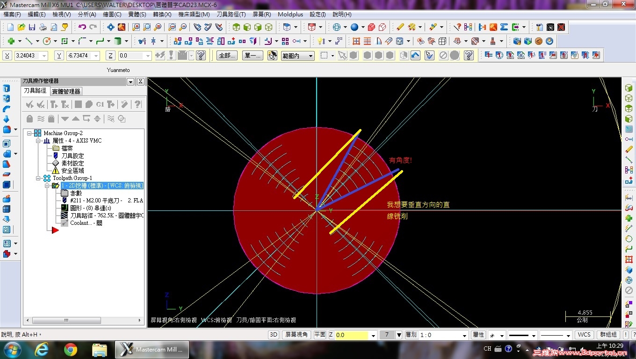Image resolution: width=636 pixels, height=359 pixels.
Task: Click the system color 7 swatch
Action: tap(387, 335)
